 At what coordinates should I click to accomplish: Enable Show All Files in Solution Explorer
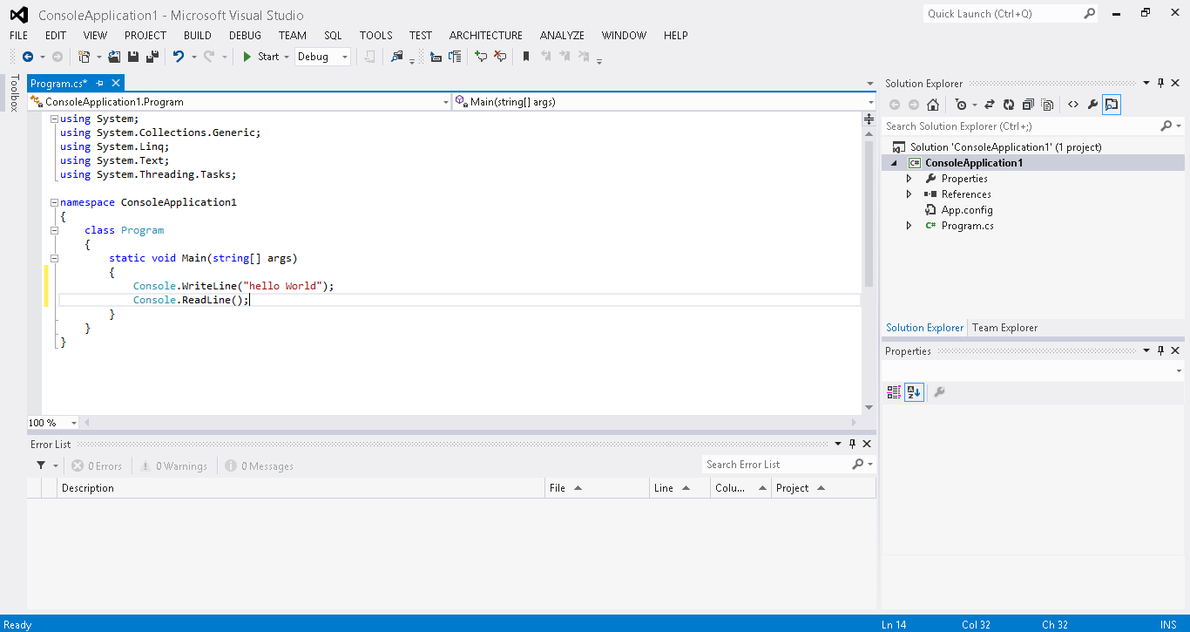click(1048, 103)
